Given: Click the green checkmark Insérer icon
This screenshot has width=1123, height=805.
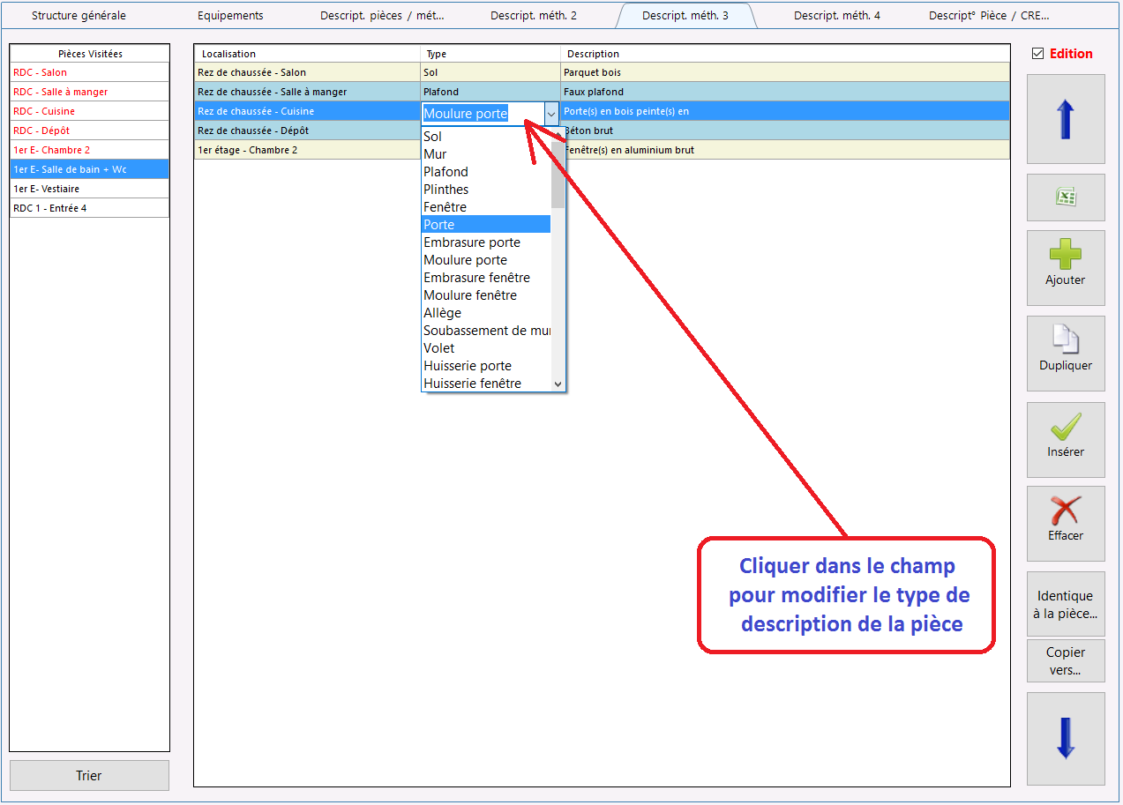Looking at the screenshot, I should (1066, 427).
